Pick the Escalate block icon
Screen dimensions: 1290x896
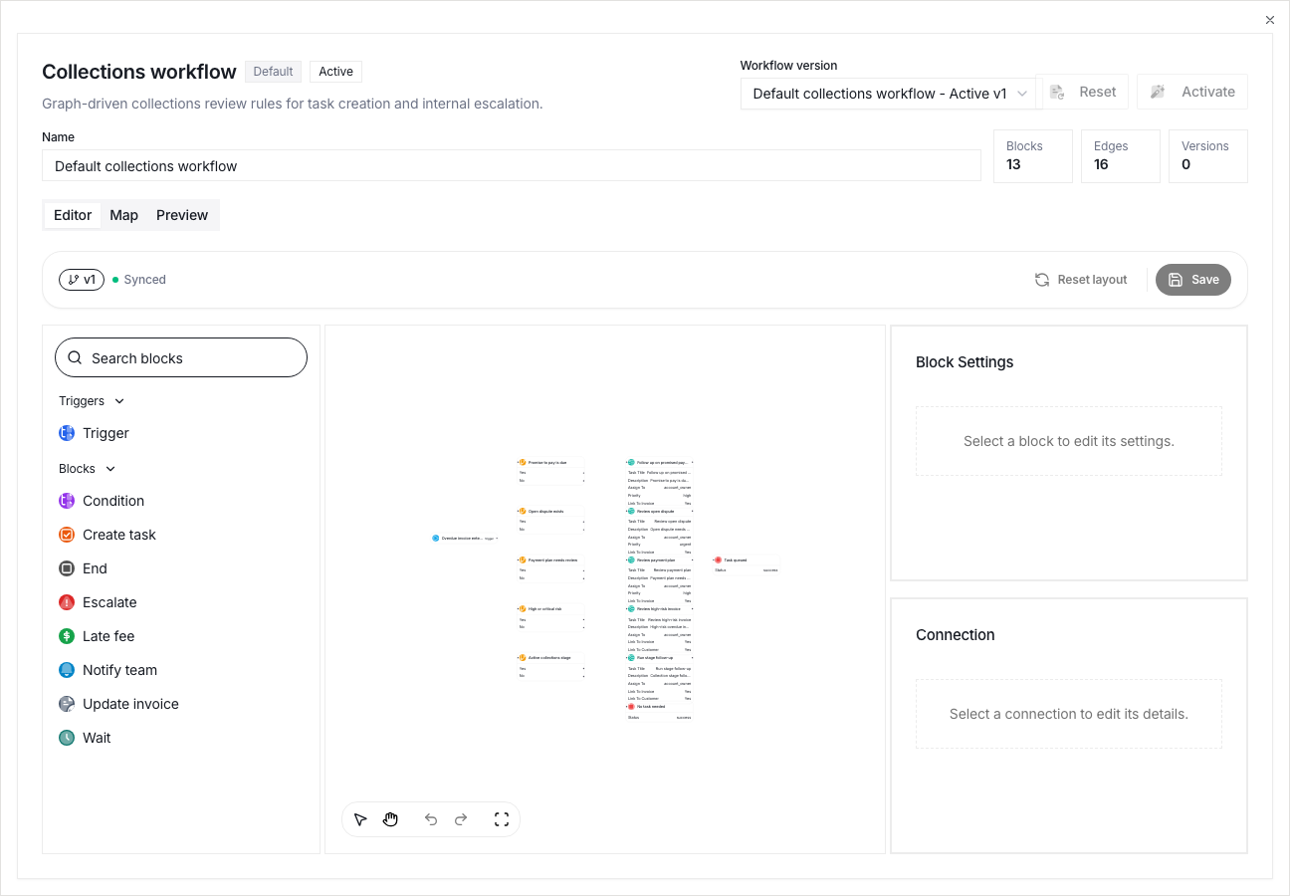(x=67, y=602)
